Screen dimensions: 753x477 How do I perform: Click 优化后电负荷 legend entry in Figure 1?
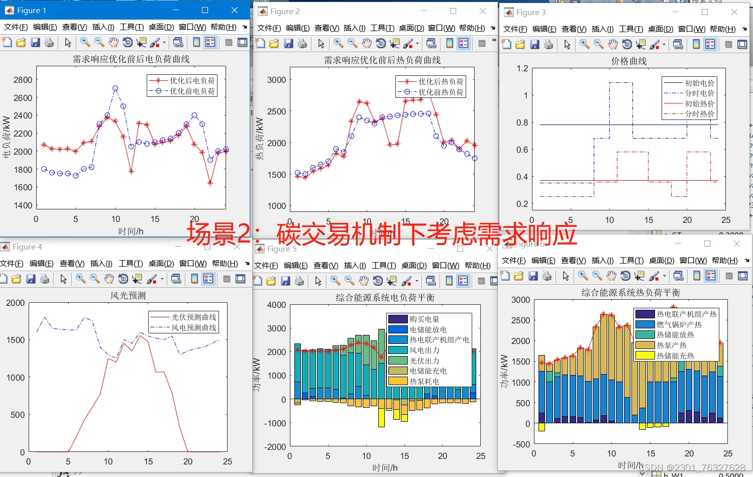click(x=182, y=80)
